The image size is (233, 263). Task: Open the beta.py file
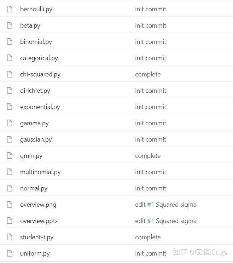(30, 25)
